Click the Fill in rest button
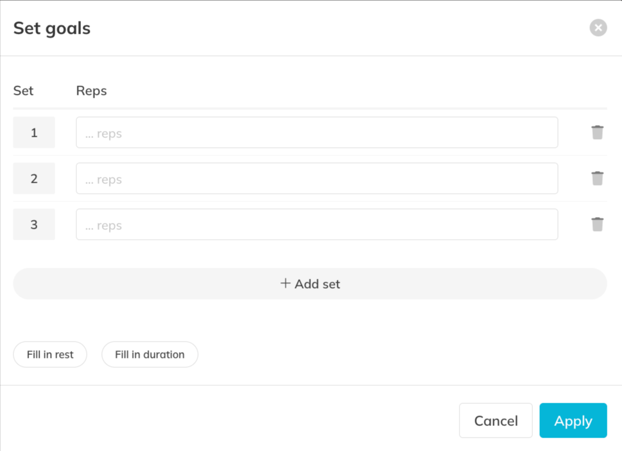 (50, 354)
